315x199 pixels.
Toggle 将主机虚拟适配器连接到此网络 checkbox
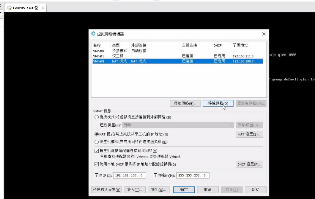97,151
